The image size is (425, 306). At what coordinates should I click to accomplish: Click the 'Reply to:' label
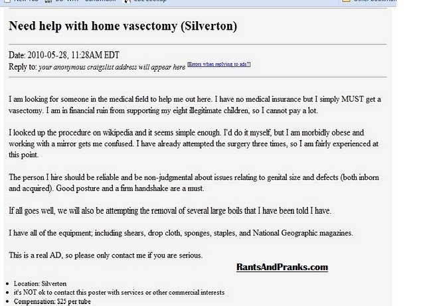click(x=21, y=66)
